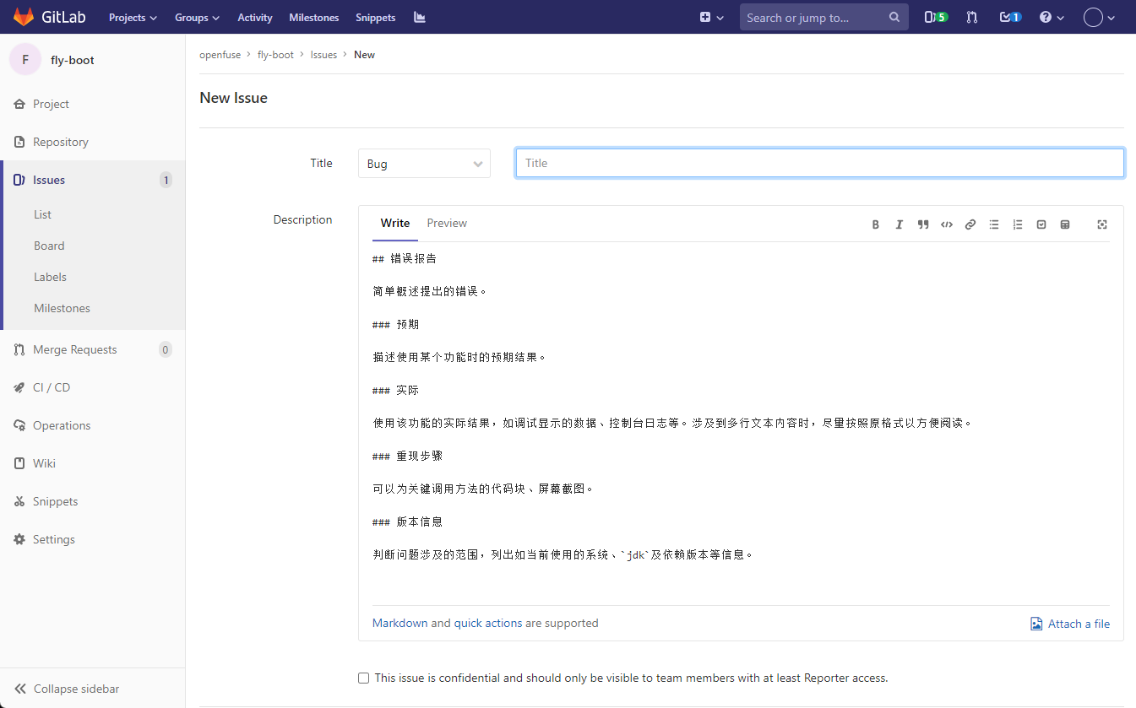Enter fullscreen editor mode

coord(1102,224)
